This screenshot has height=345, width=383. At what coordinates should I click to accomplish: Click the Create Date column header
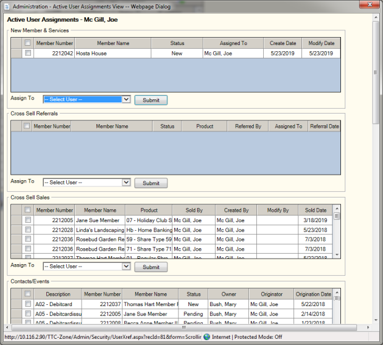point(283,43)
